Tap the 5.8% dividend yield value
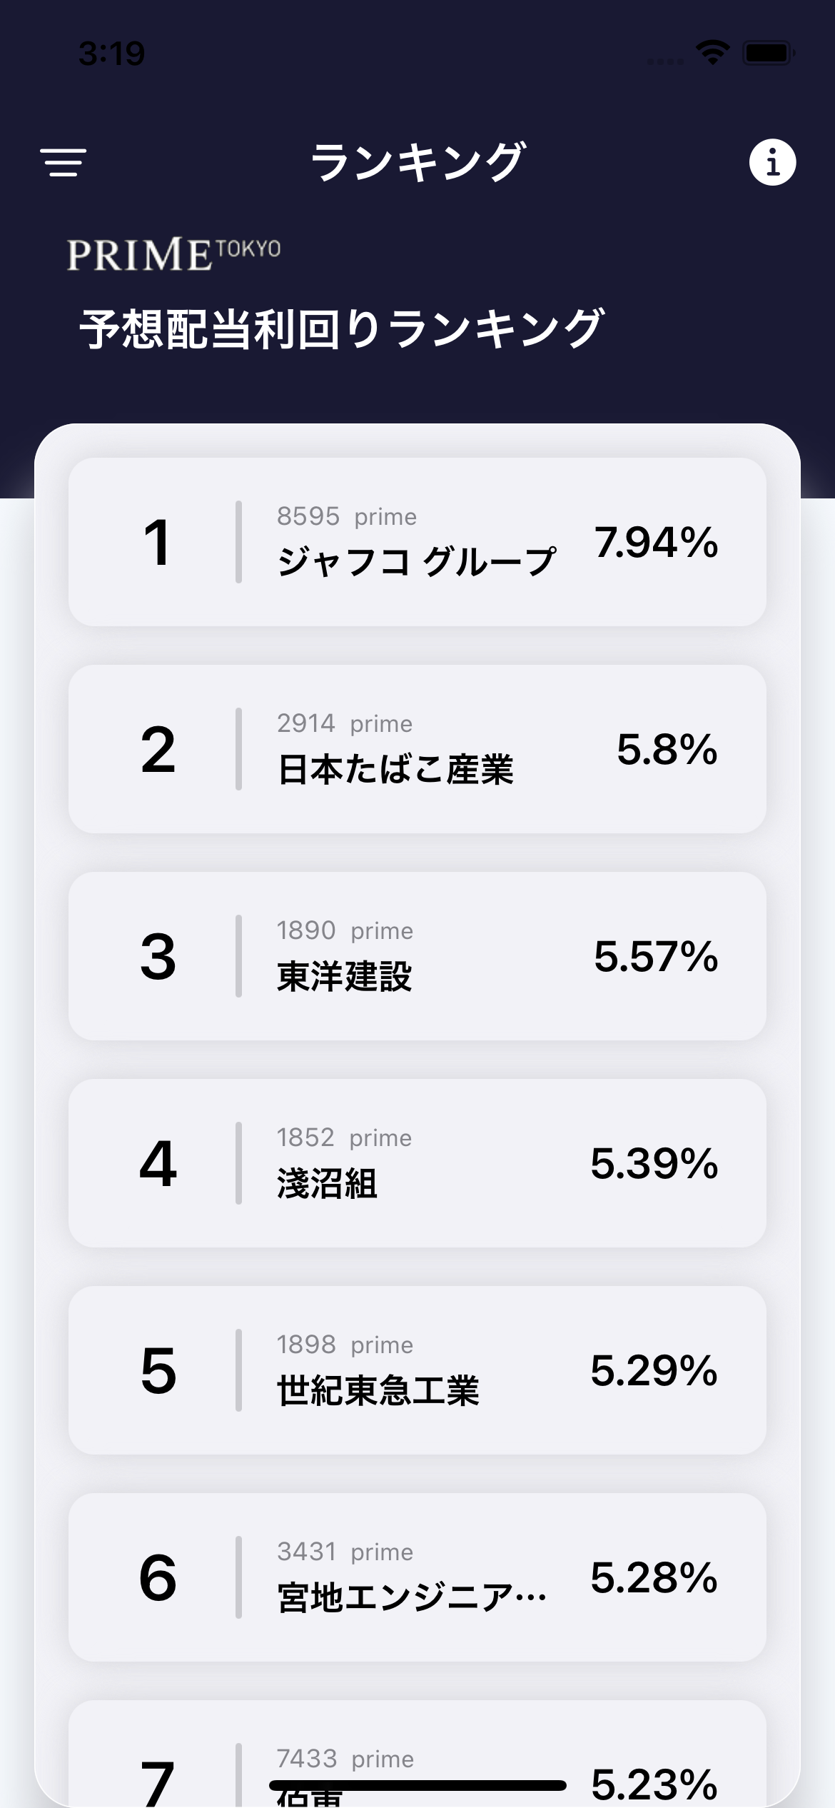The image size is (835, 1808). pos(667,749)
